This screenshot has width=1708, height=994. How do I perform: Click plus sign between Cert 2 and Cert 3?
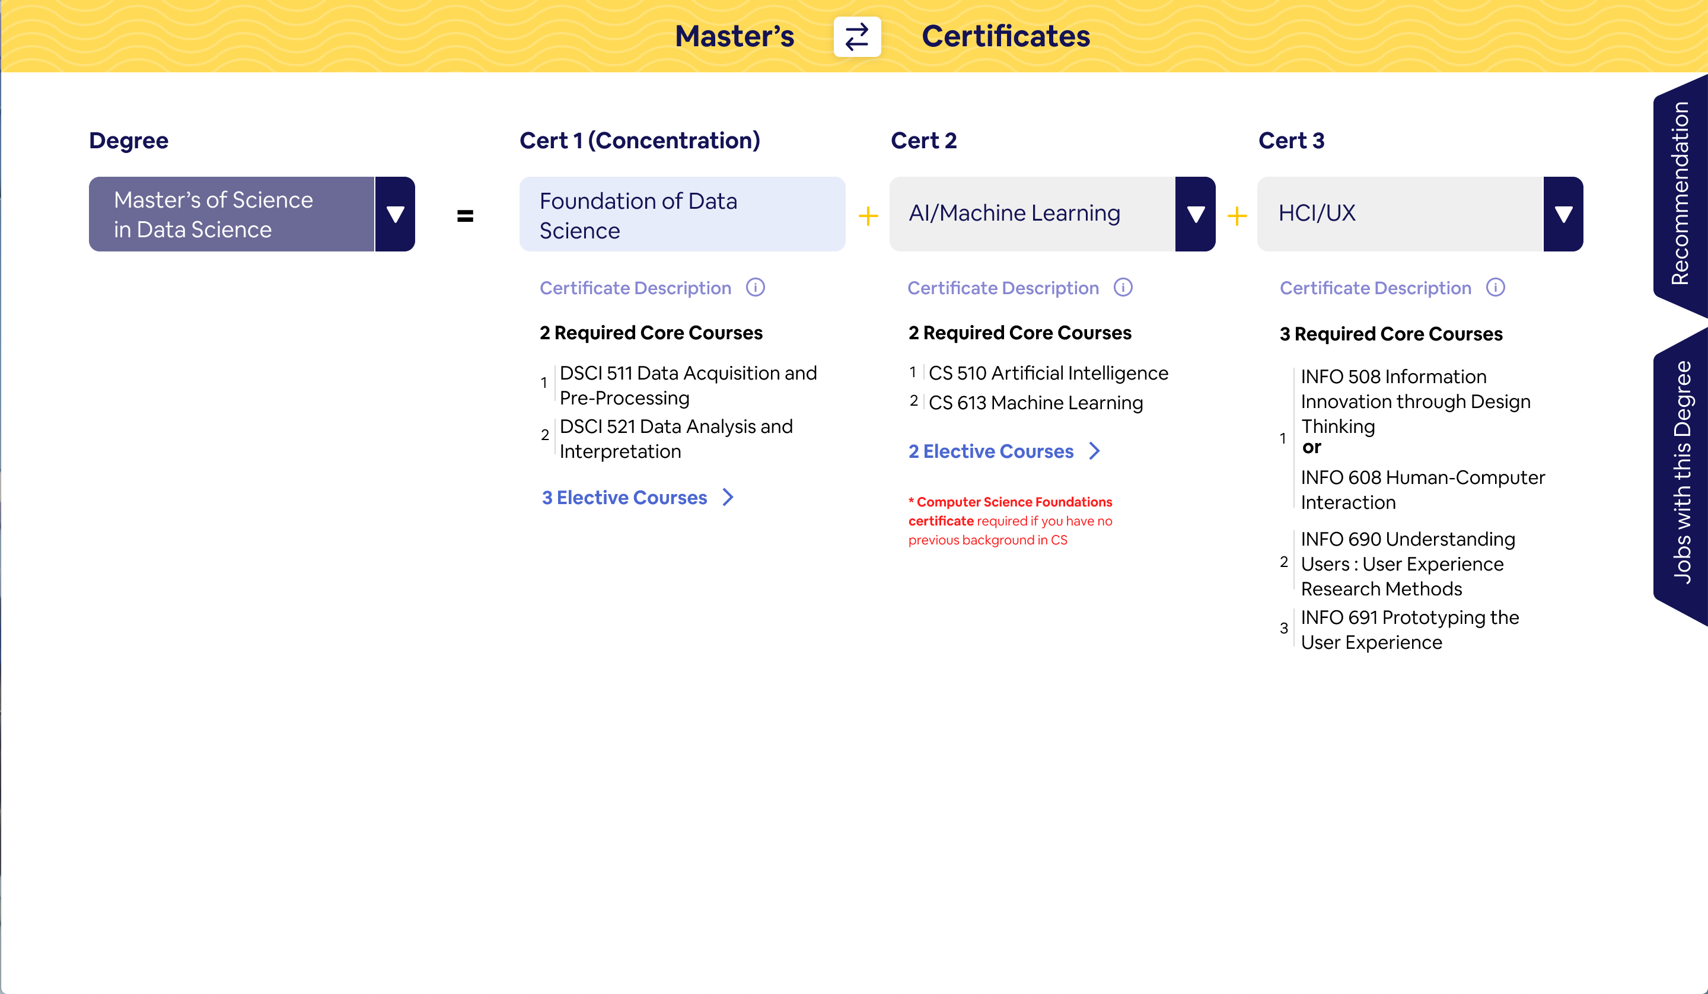click(x=1237, y=216)
